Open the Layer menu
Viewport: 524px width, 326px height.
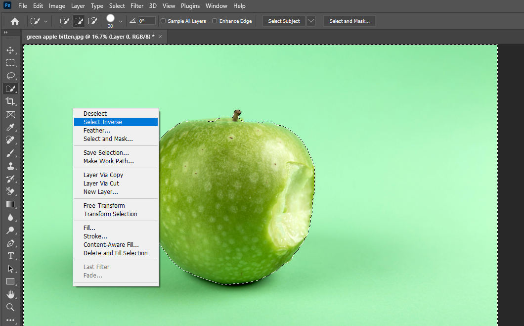tap(78, 6)
